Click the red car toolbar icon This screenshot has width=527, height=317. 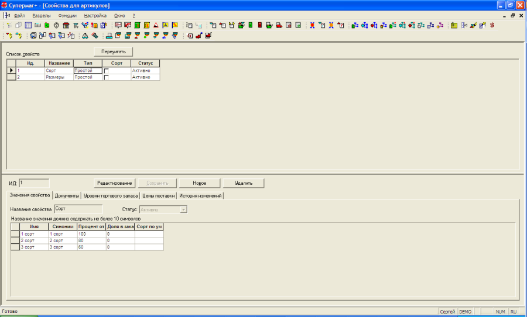[279, 25]
